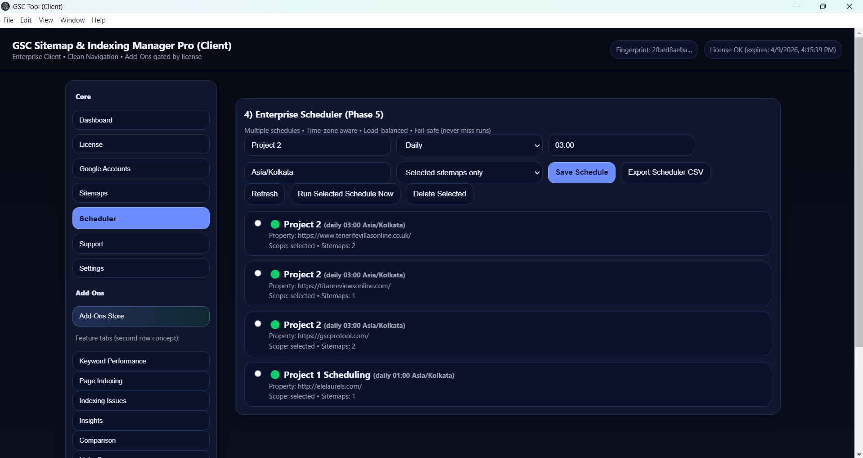Switch to the Sitemaps section

[141, 193]
